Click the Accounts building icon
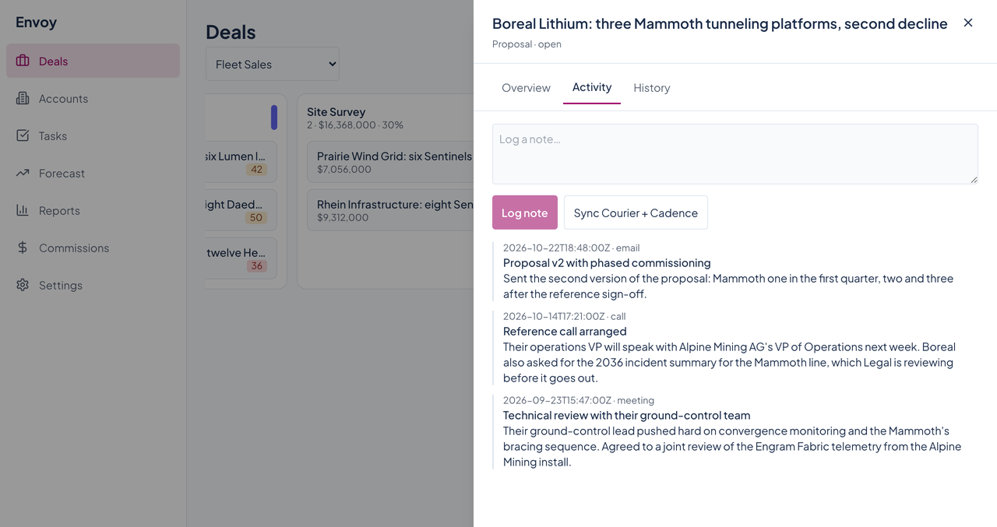This screenshot has width=997, height=527. click(23, 98)
